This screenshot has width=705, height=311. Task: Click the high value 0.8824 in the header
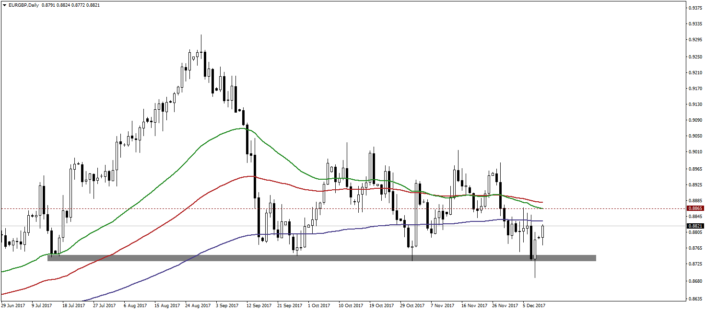(64, 5)
